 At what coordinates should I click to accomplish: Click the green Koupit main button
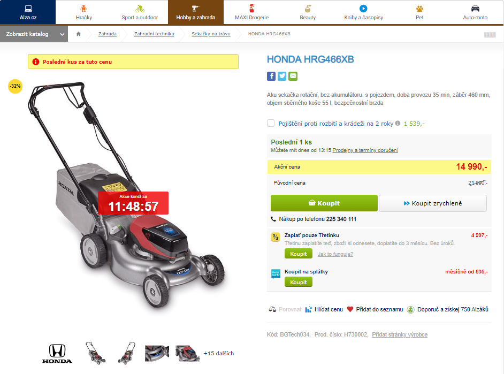tap(324, 203)
